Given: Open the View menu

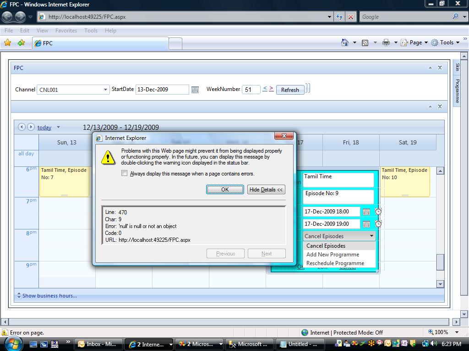Looking at the screenshot, I should [42, 31].
